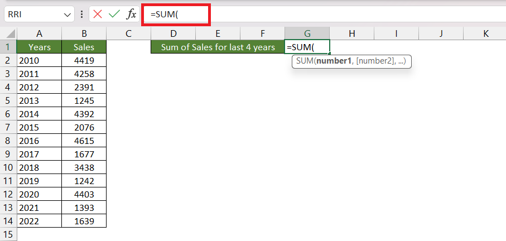Click the Years header cell
The image size is (506, 241).
point(40,47)
